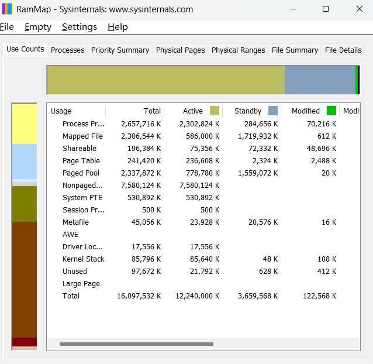Click the 85,640 K Kernel Stack active value
Screen dimensions: 373x364
[x=205, y=259]
